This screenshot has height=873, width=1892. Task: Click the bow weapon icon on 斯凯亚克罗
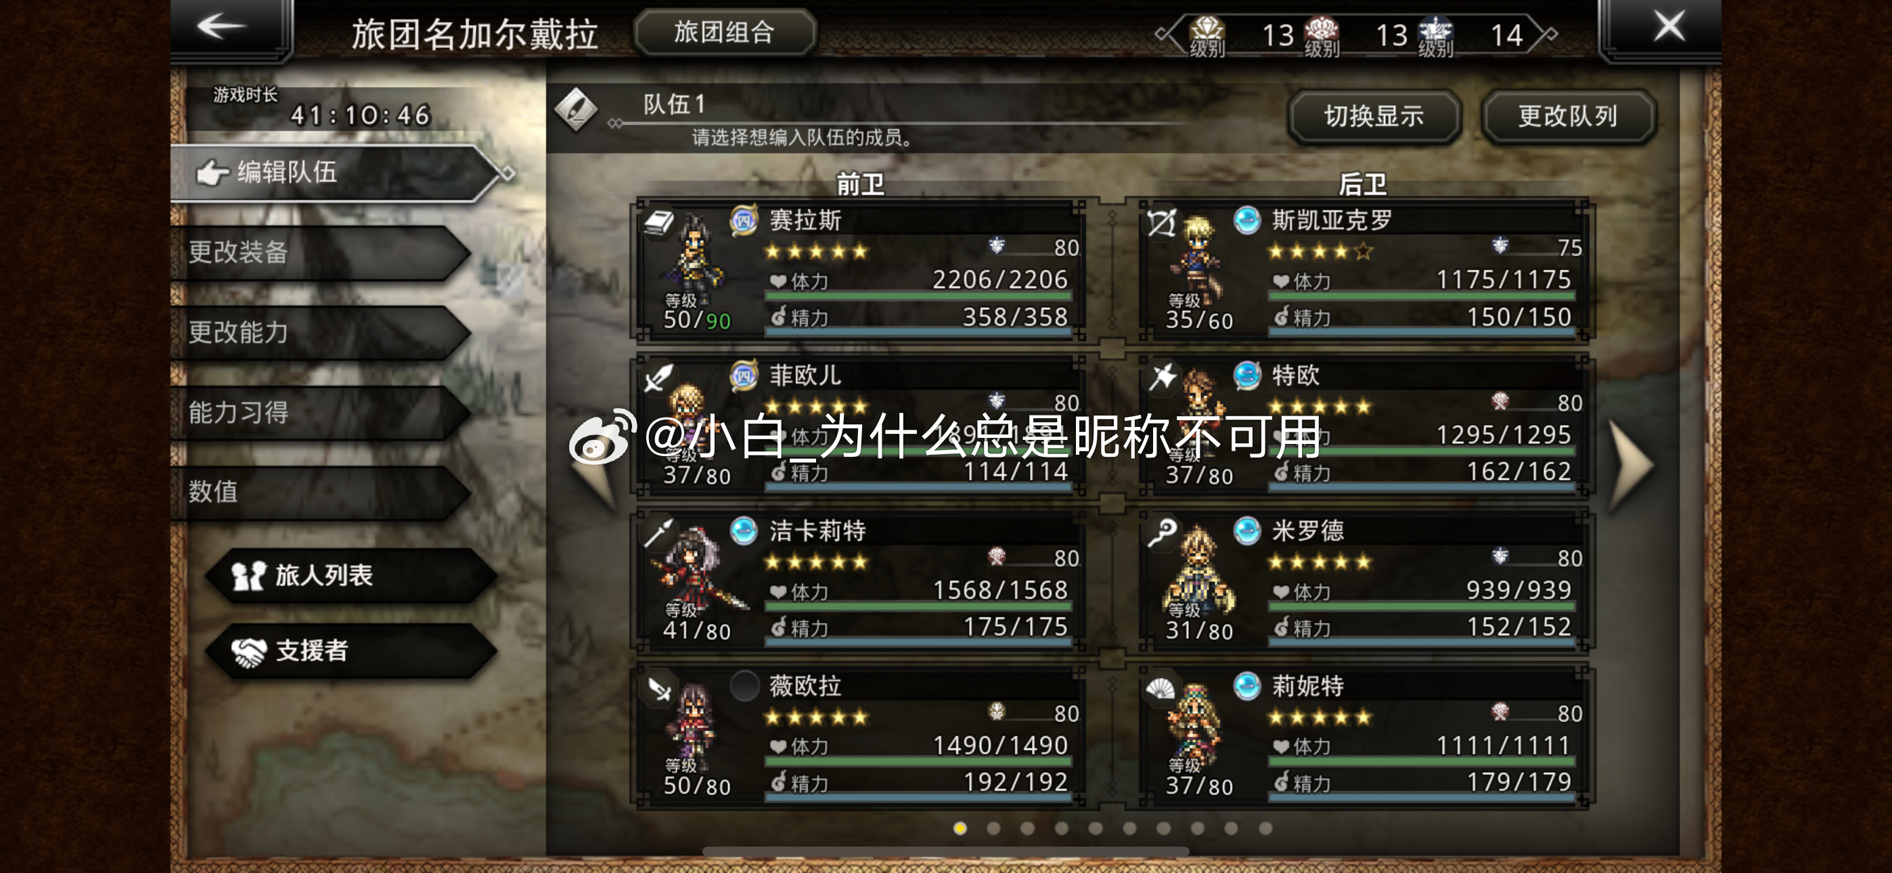(1161, 223)
